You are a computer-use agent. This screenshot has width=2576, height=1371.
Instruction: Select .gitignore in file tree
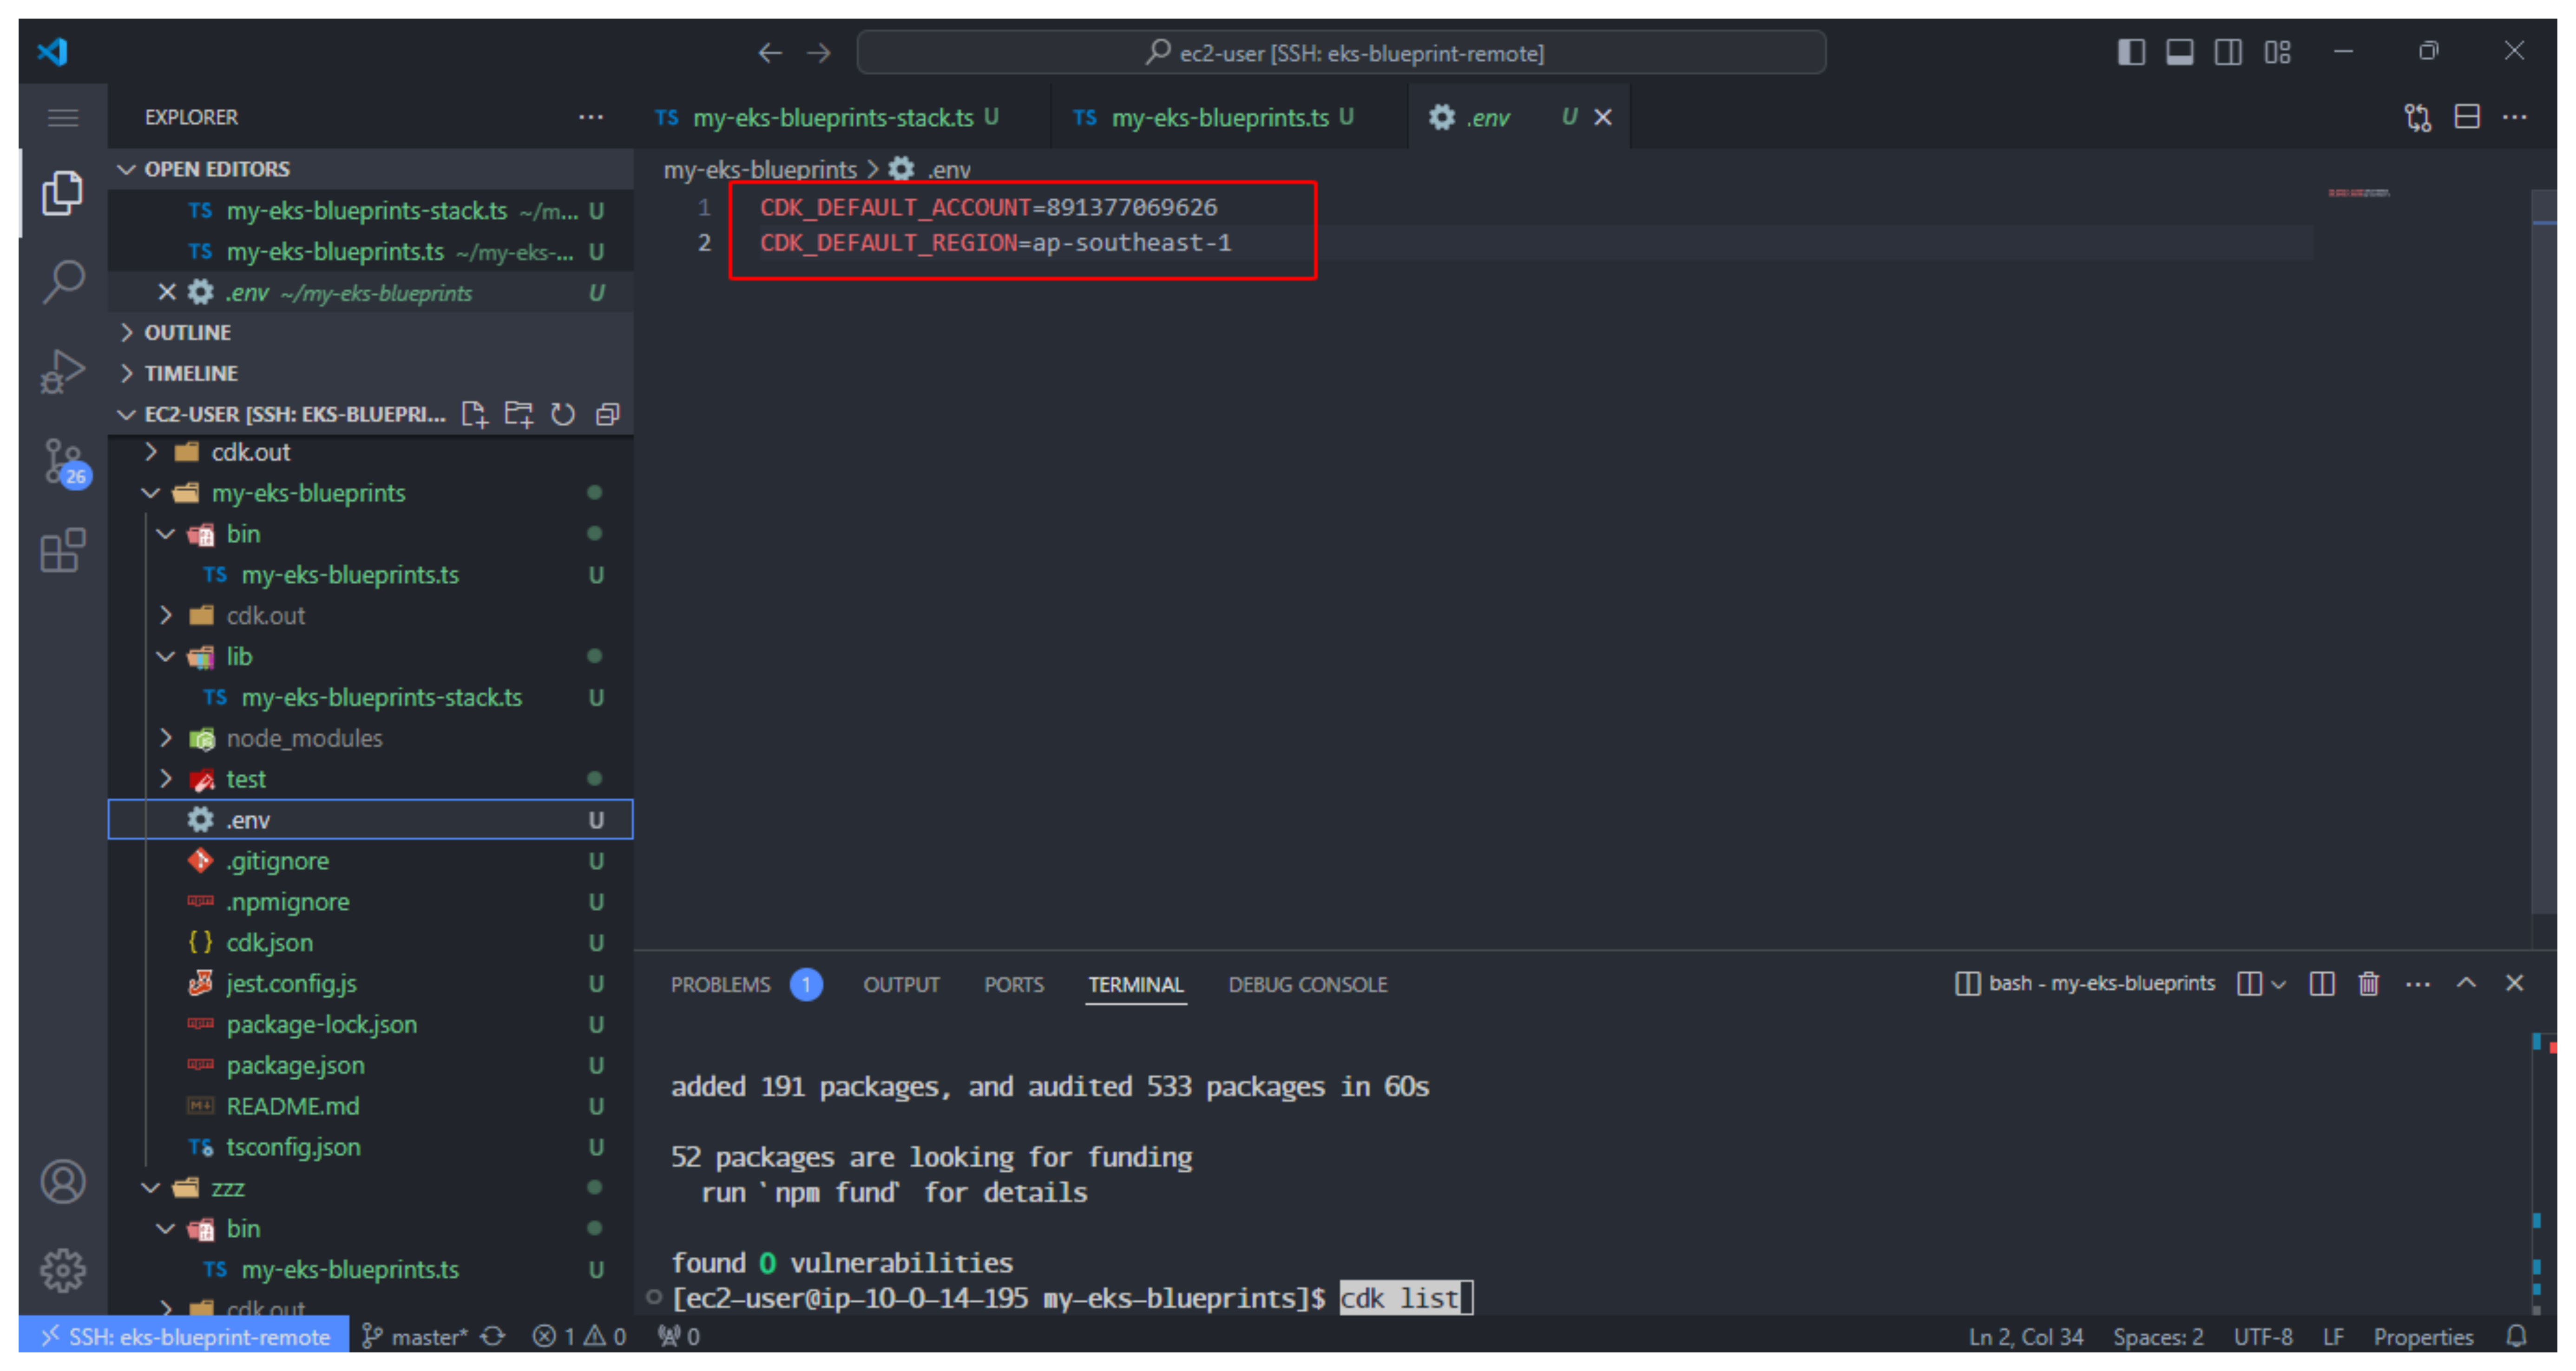point(370,862)
